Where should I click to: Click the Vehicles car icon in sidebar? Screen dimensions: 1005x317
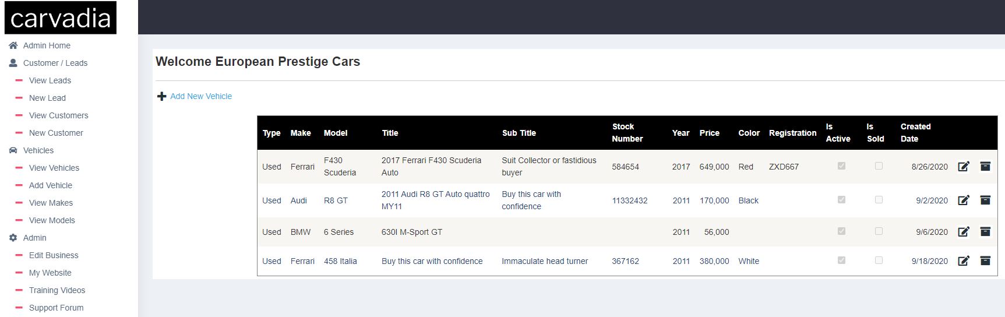13,150
